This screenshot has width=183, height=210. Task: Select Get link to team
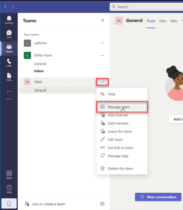point(122,148)
